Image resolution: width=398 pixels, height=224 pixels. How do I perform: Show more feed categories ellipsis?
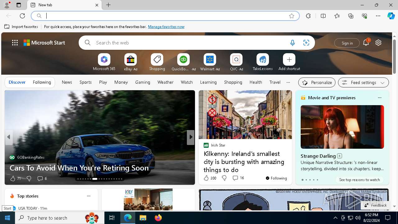click(288, 82)
